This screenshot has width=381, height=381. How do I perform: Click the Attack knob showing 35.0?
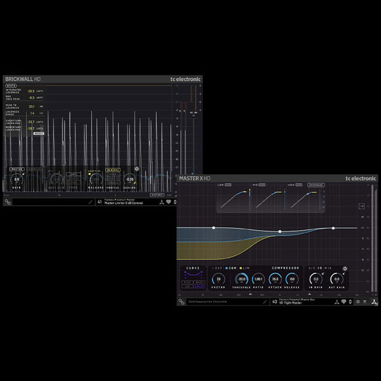[275, 279]
